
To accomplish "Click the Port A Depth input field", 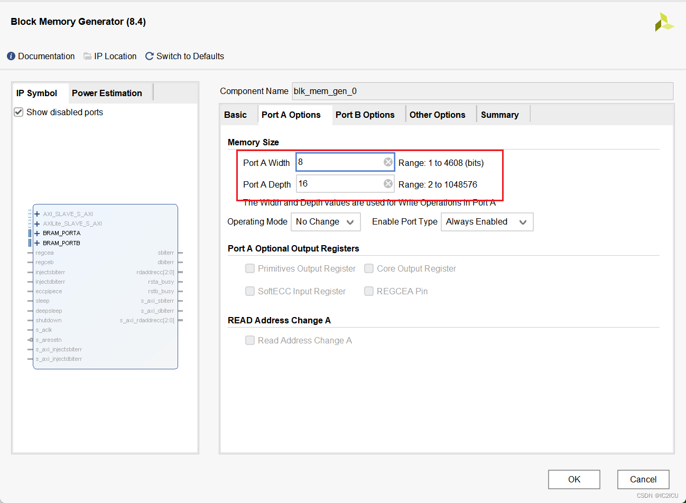I will click(345, 184).
